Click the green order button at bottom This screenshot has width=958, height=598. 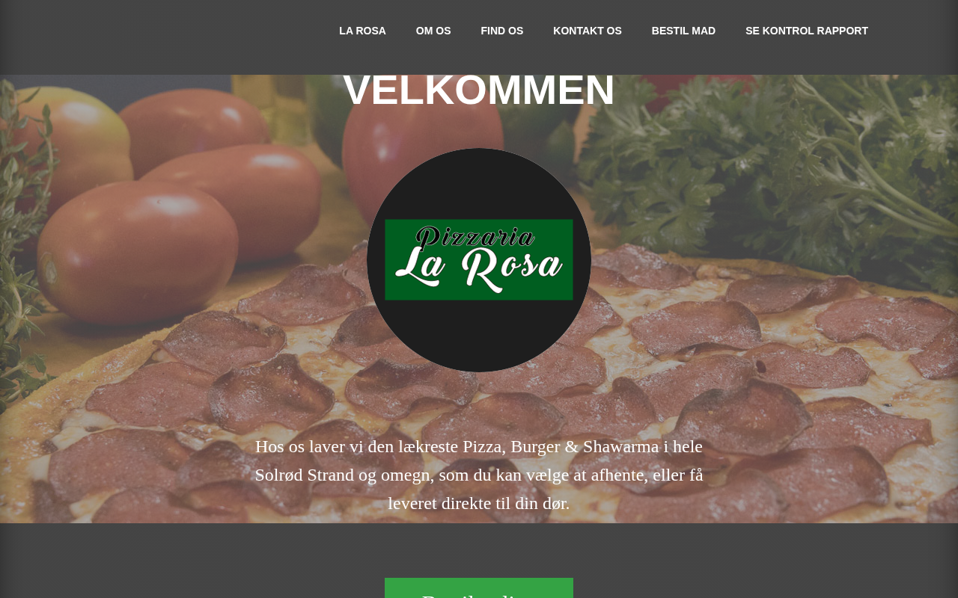tap(479, 588)
